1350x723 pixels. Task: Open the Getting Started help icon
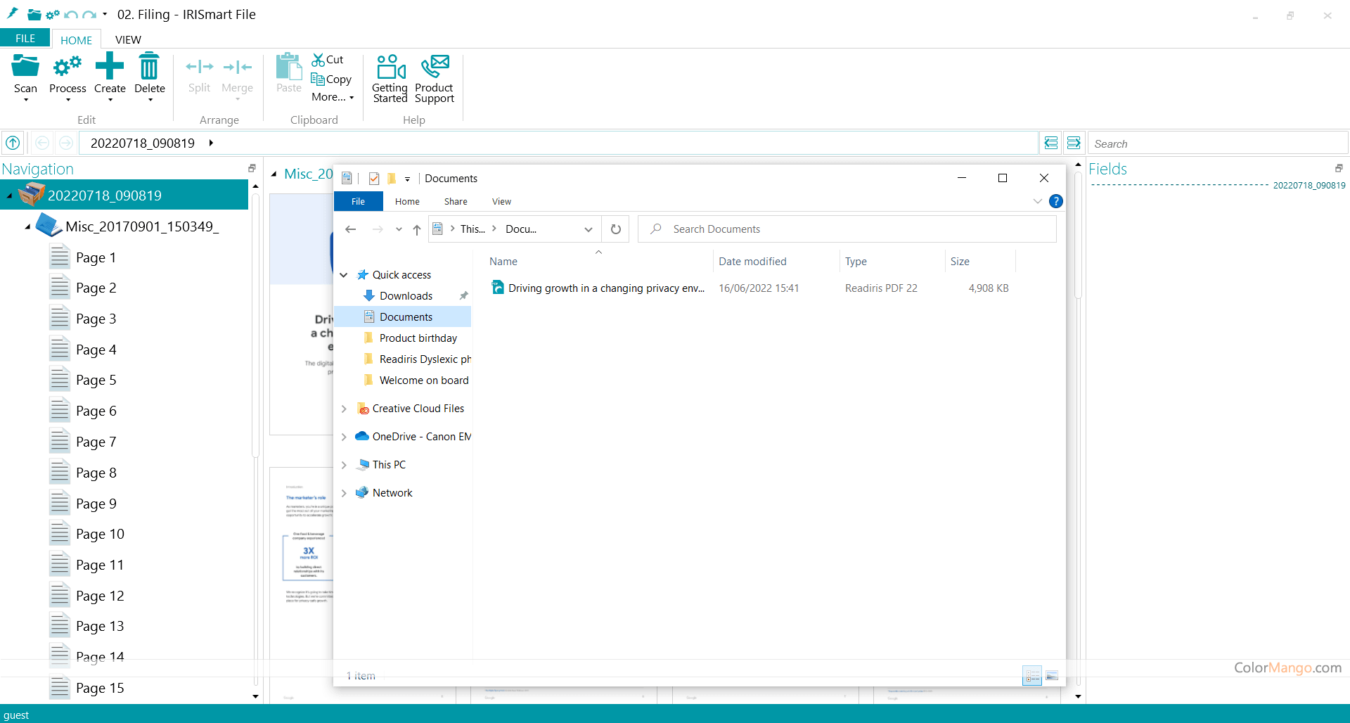click(x=390, y=68)
